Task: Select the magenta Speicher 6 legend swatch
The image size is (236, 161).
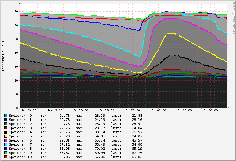Action: point(6,140)
